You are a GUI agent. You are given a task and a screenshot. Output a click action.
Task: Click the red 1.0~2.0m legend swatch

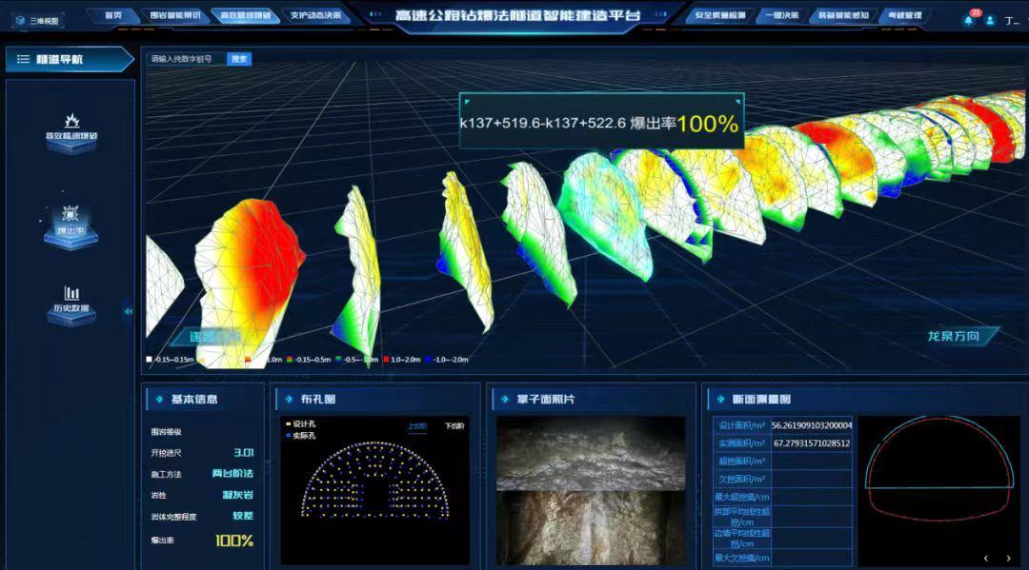pos(386,360)
